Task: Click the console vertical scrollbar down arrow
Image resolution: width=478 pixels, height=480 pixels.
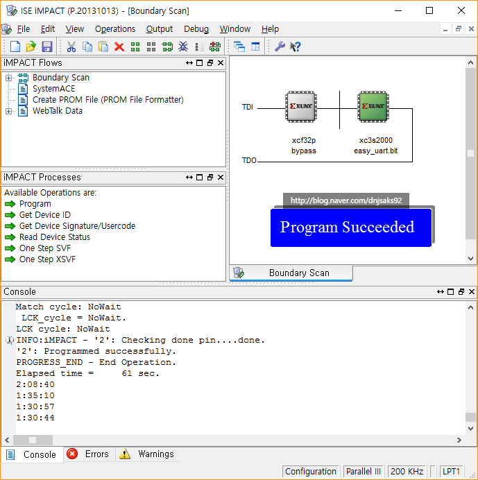Action: pyautogui.click(x=470, y=429)
